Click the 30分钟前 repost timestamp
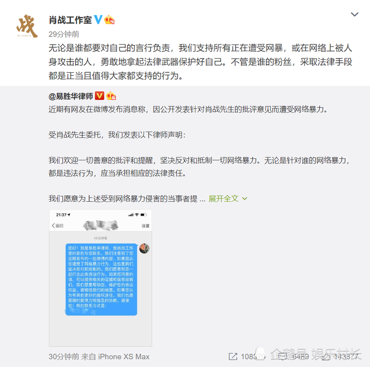This screenshot has width=370, height=367. (x=64, y=356)
